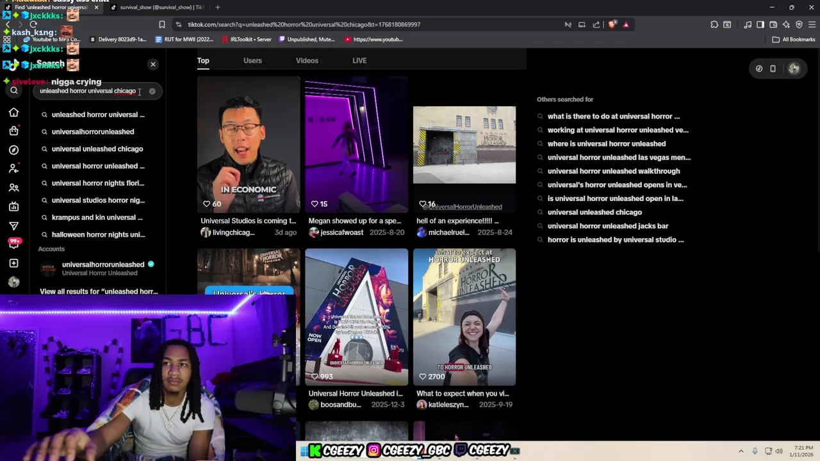Open the top-right profile avatar
The width and height of the screenshot is (820, 461).
click(794, 69)
